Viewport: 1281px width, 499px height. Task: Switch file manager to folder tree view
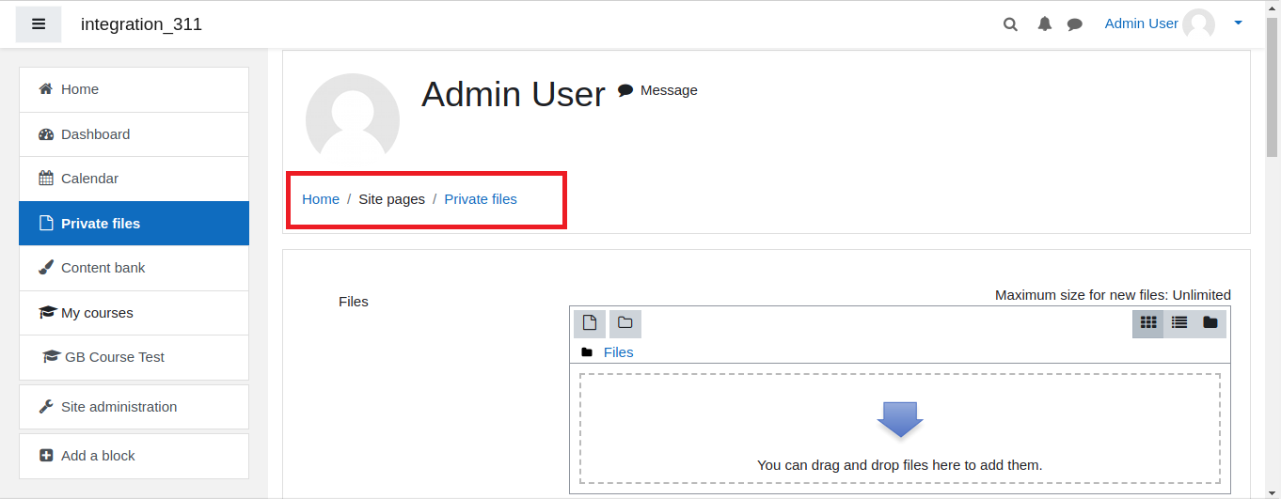coord(1210,323)
